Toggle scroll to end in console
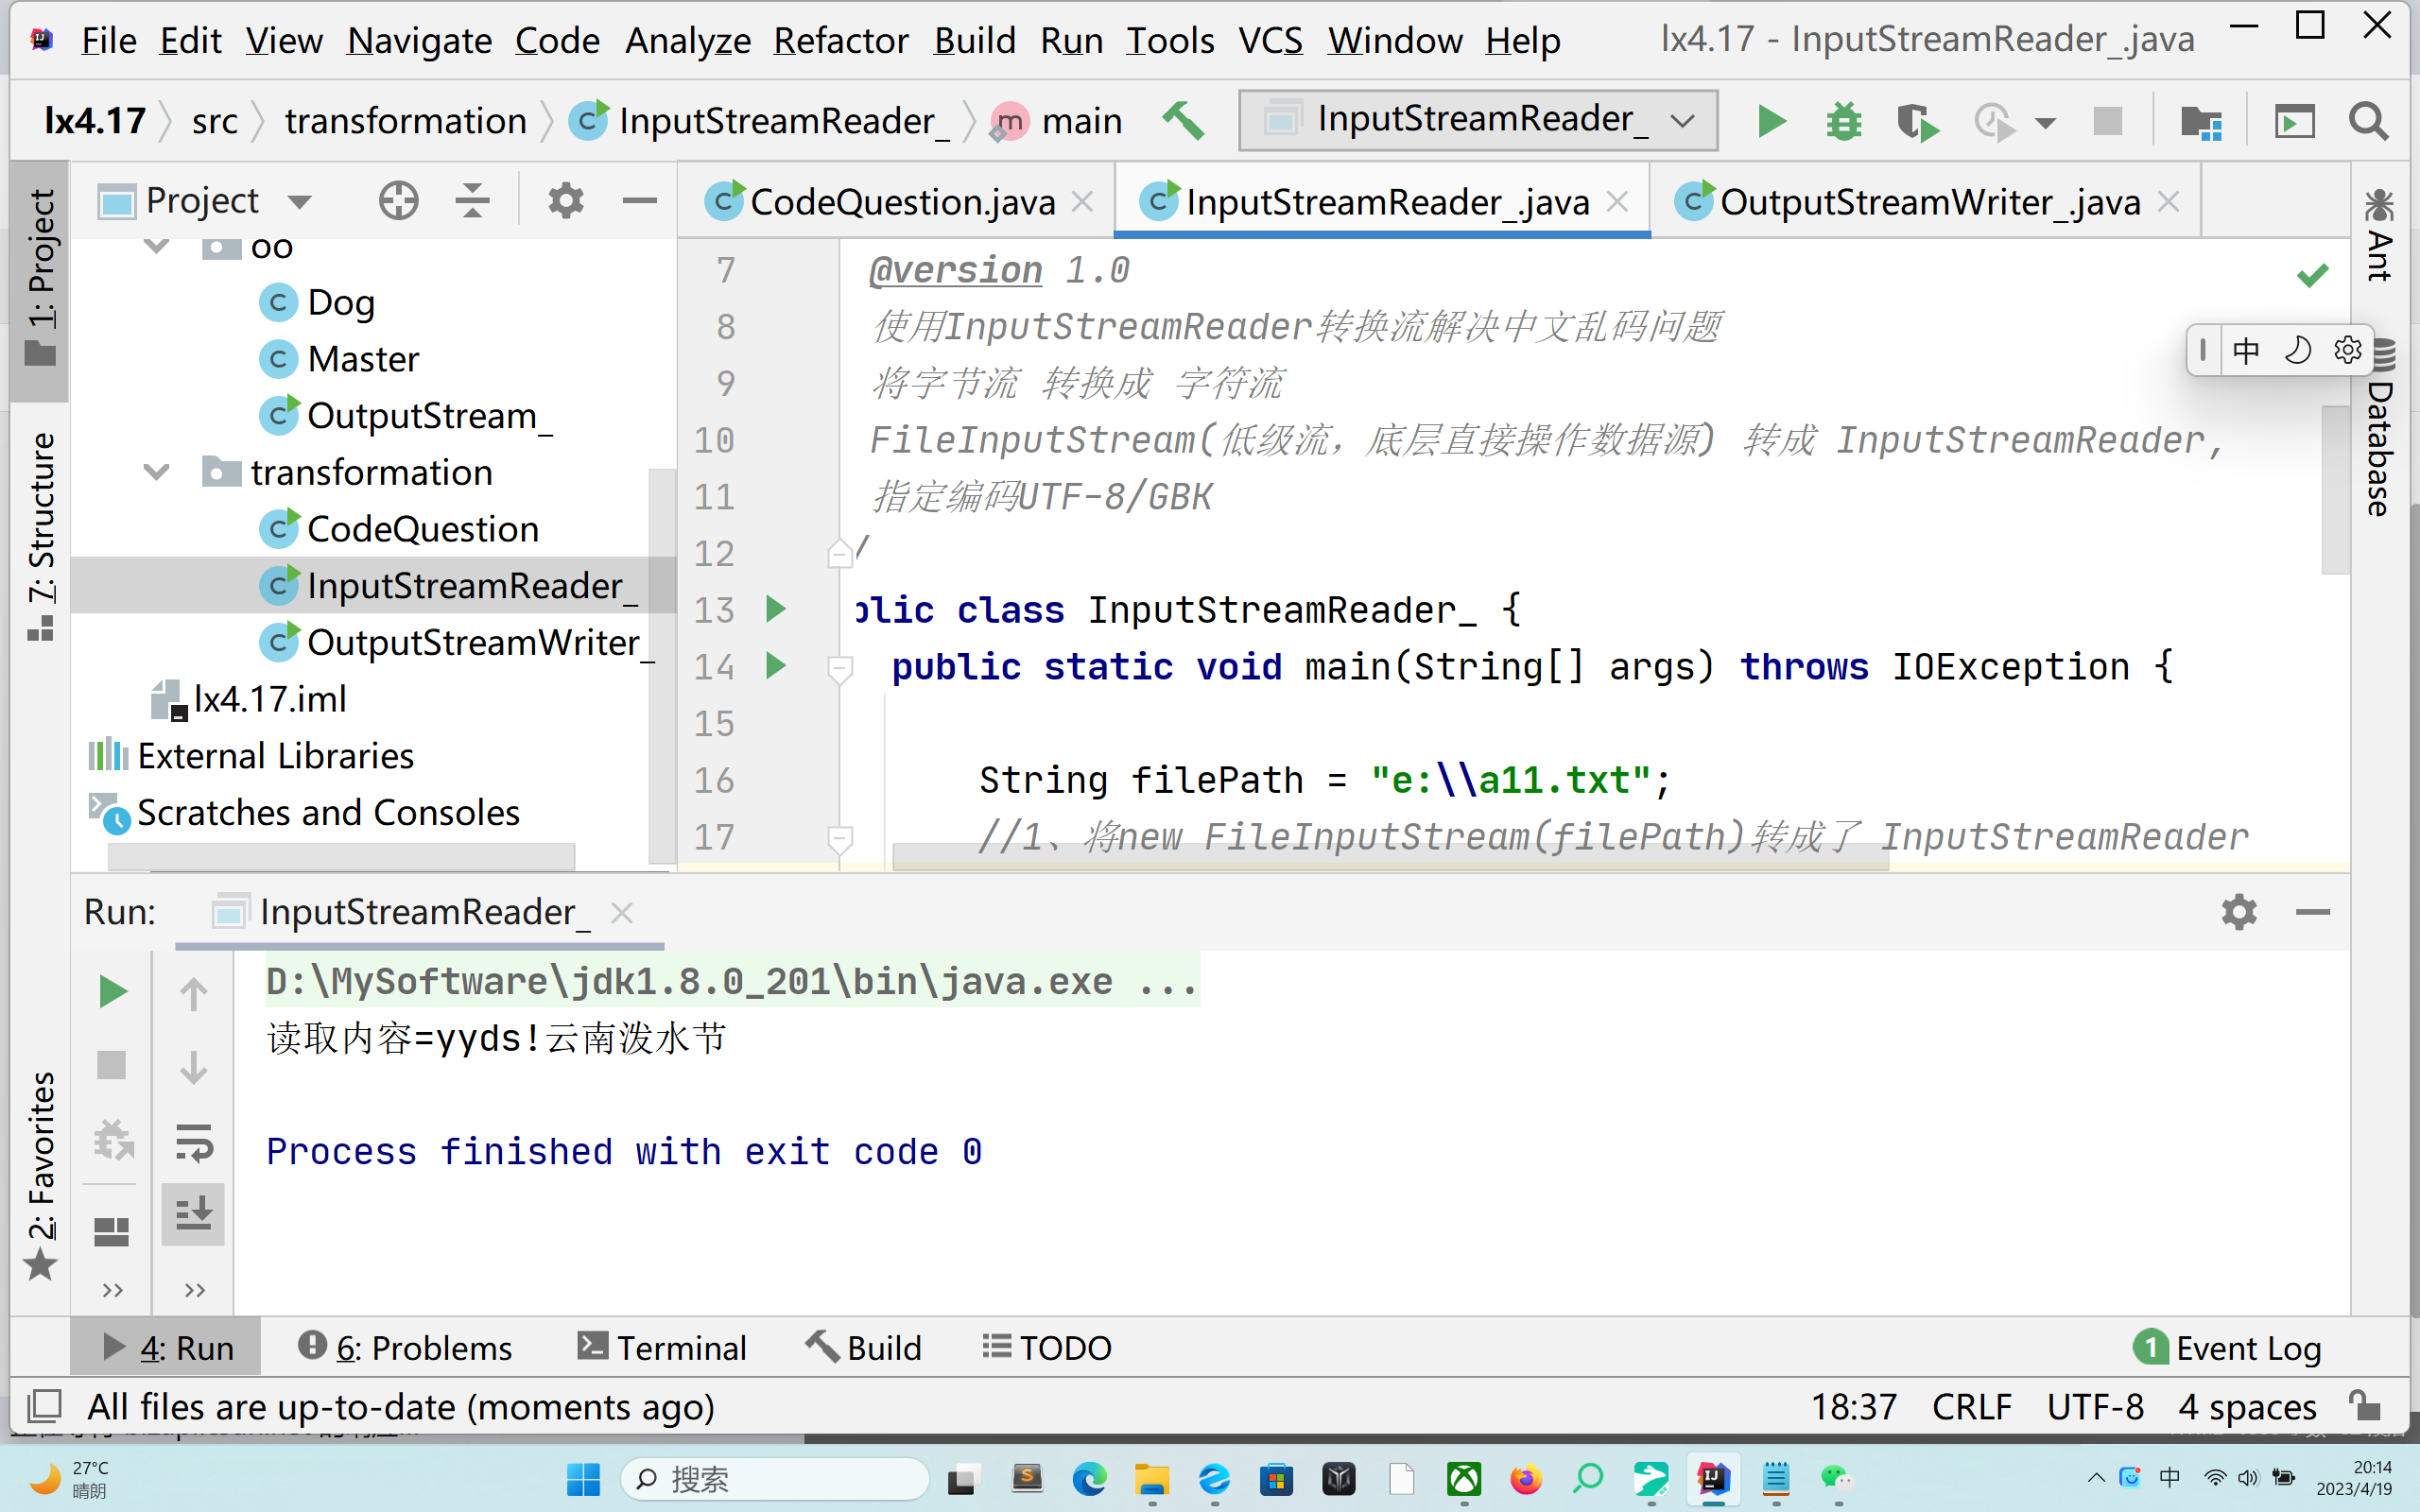This screenshot has height=1512, width=2420. 194,1213
